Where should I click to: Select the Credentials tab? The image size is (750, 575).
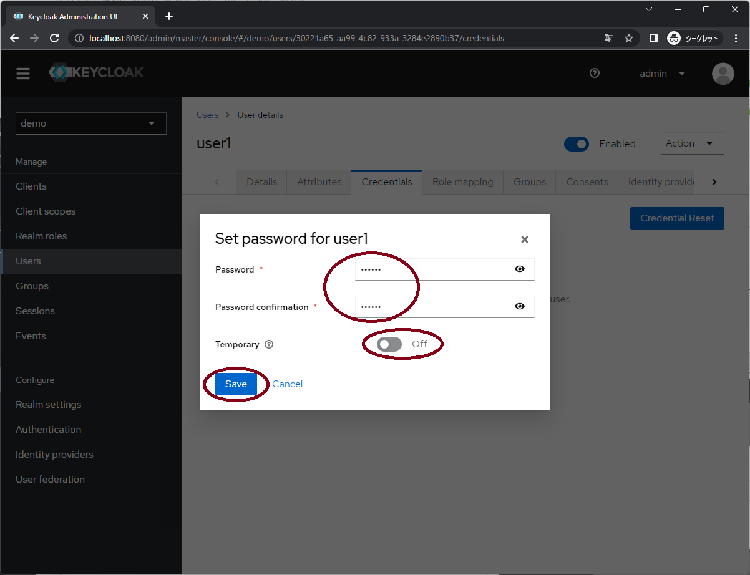387,182
